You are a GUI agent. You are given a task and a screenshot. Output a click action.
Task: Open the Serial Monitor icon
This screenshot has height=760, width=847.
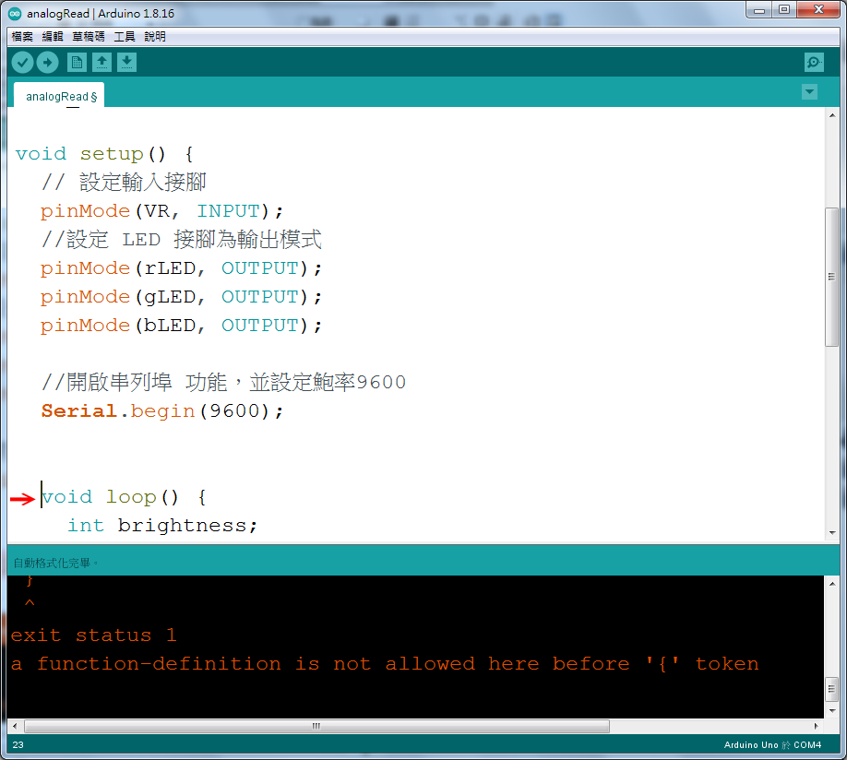coord(814,63)
